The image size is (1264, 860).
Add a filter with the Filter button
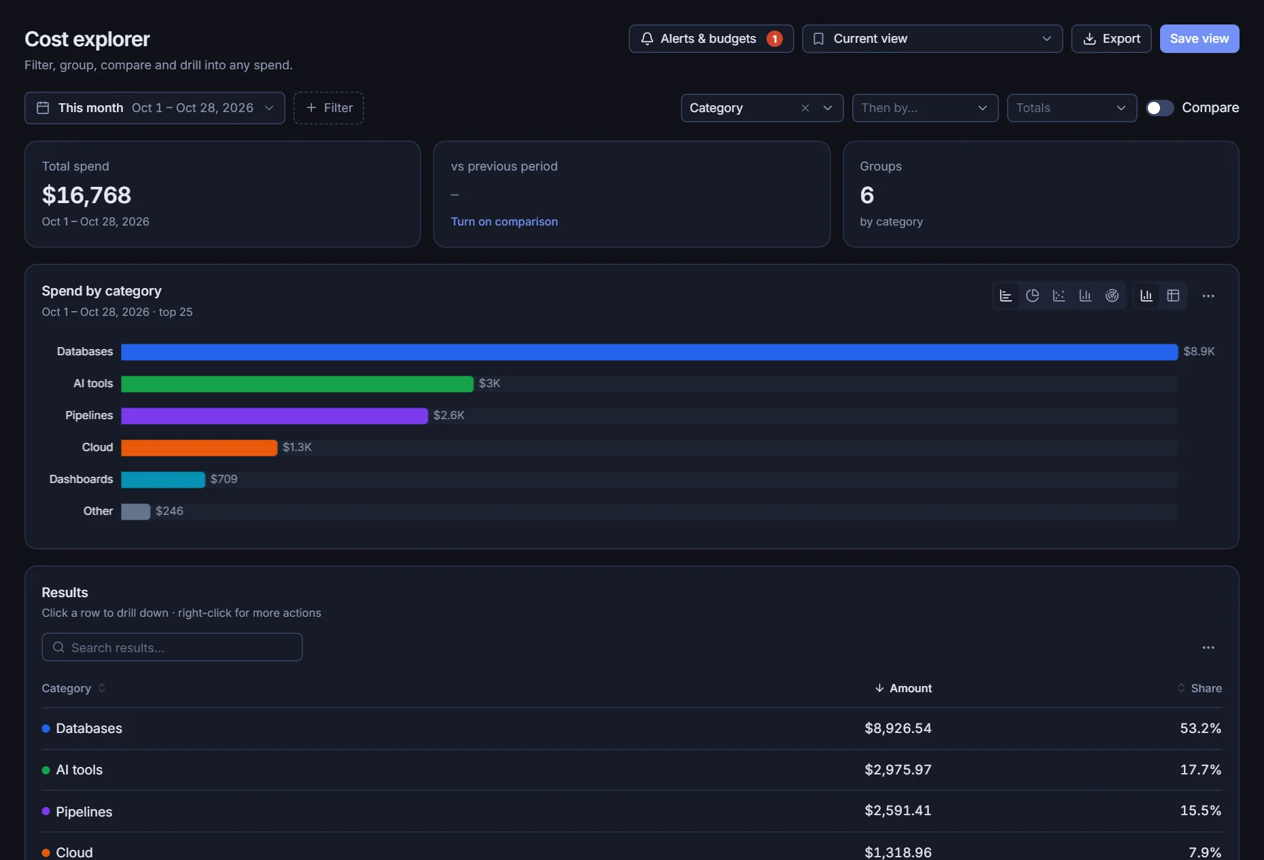click(x=329, y=108)
